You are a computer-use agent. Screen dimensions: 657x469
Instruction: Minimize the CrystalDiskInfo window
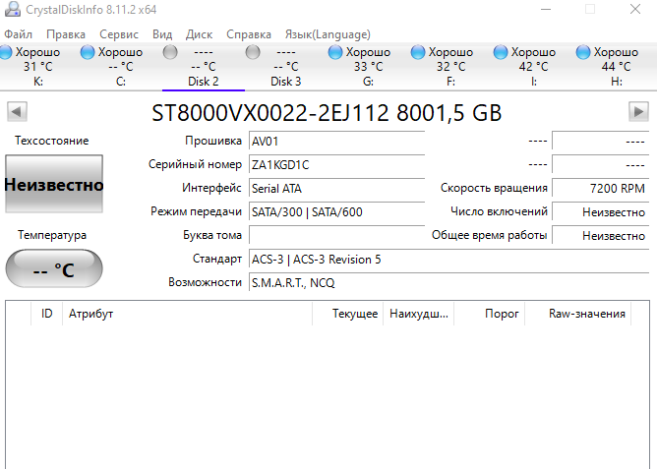pyautogui.click(x=546, y=9)
